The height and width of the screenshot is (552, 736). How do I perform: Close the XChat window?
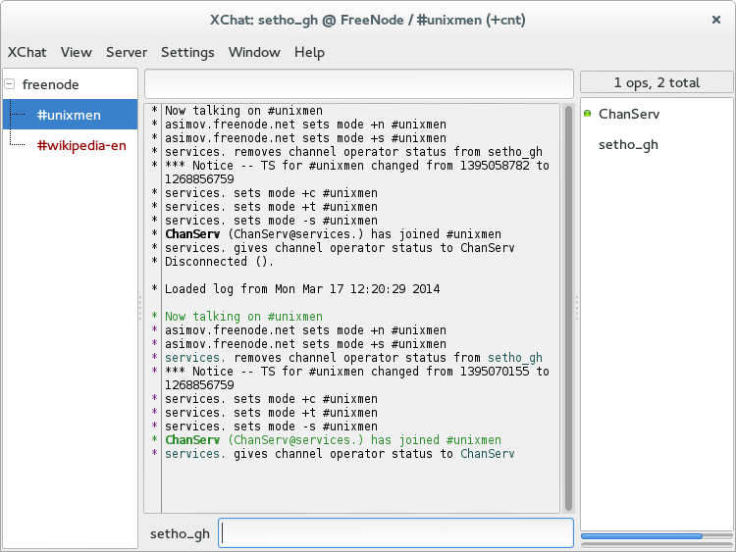pos(715,20)
